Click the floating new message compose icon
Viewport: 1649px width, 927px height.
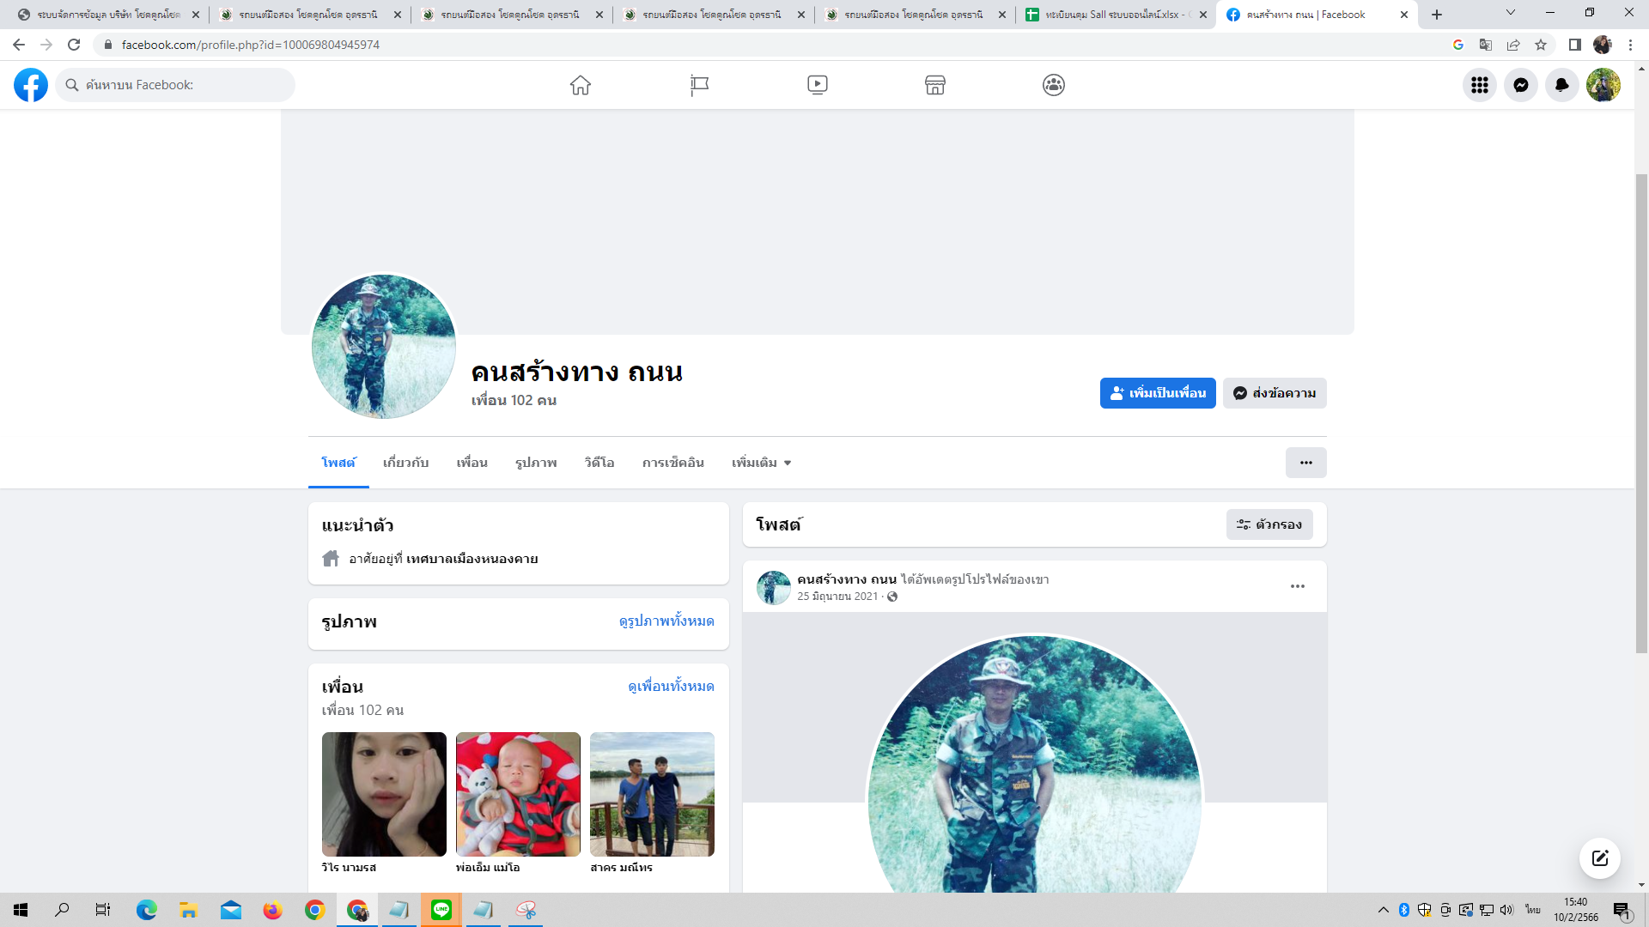click(1599, 858)
